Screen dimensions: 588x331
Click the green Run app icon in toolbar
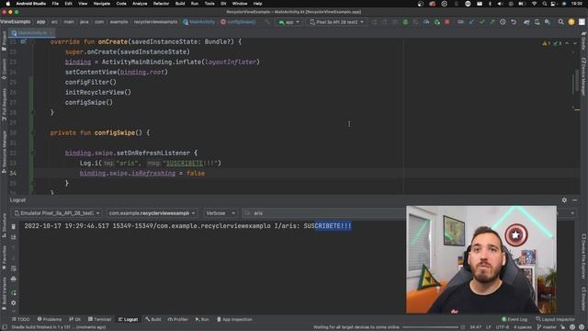pyautogui.click(x=405, y=22)
